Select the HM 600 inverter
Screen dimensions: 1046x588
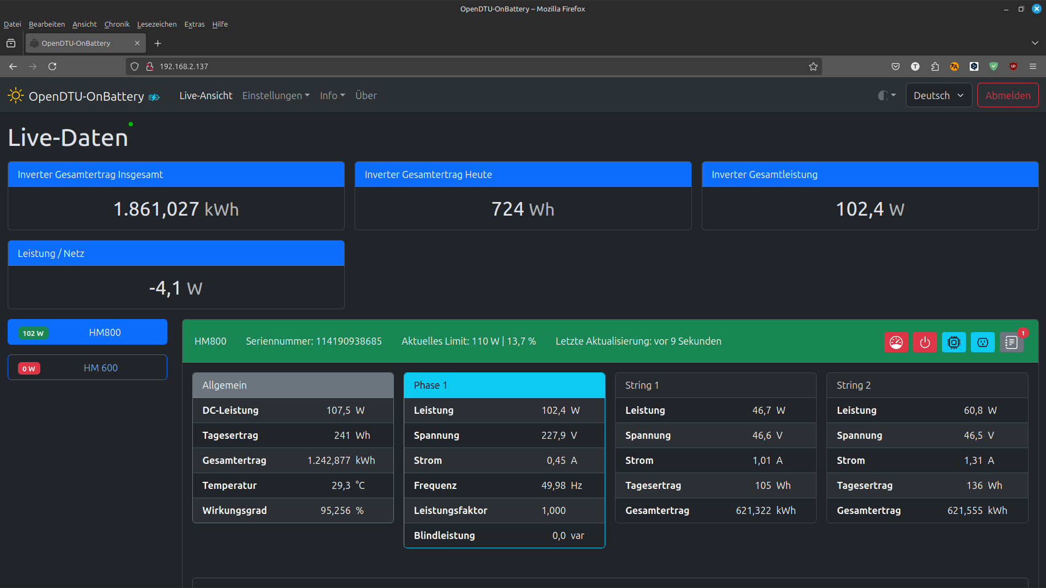[87, 367]
